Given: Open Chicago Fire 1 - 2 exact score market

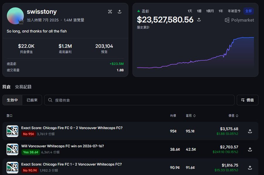Looking at the screenshot, I should [x=71, y=164].
